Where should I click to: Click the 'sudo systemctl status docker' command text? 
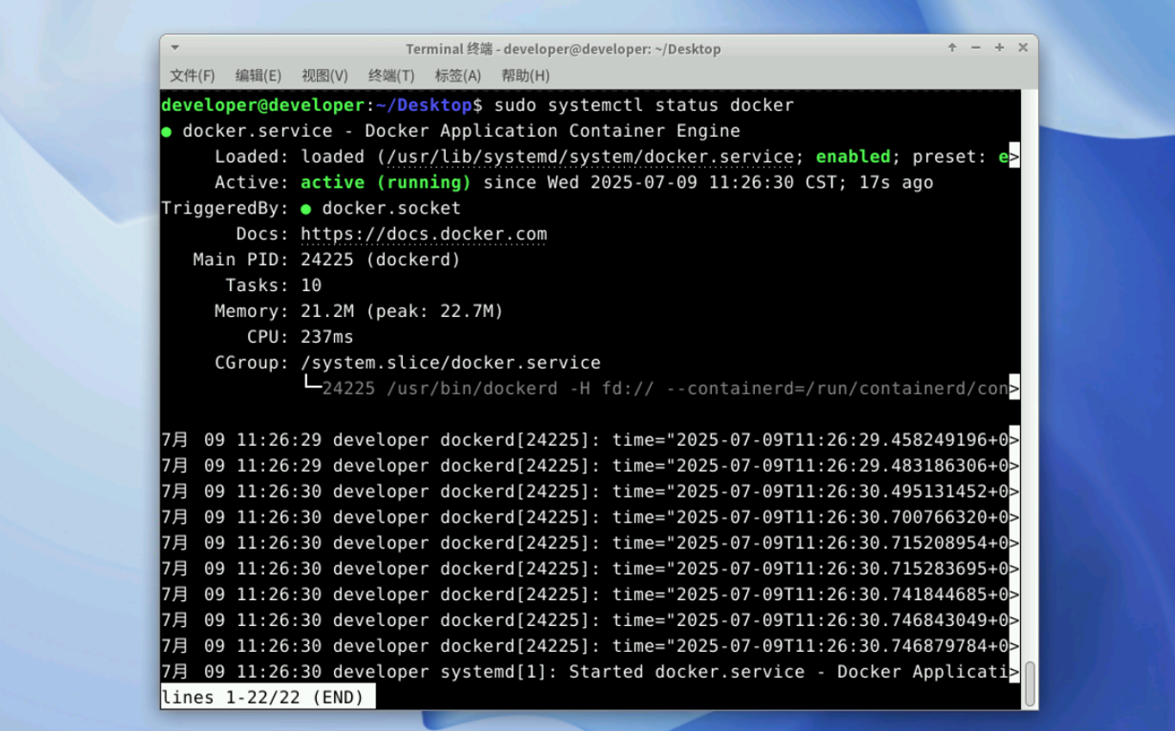[644, 105]
